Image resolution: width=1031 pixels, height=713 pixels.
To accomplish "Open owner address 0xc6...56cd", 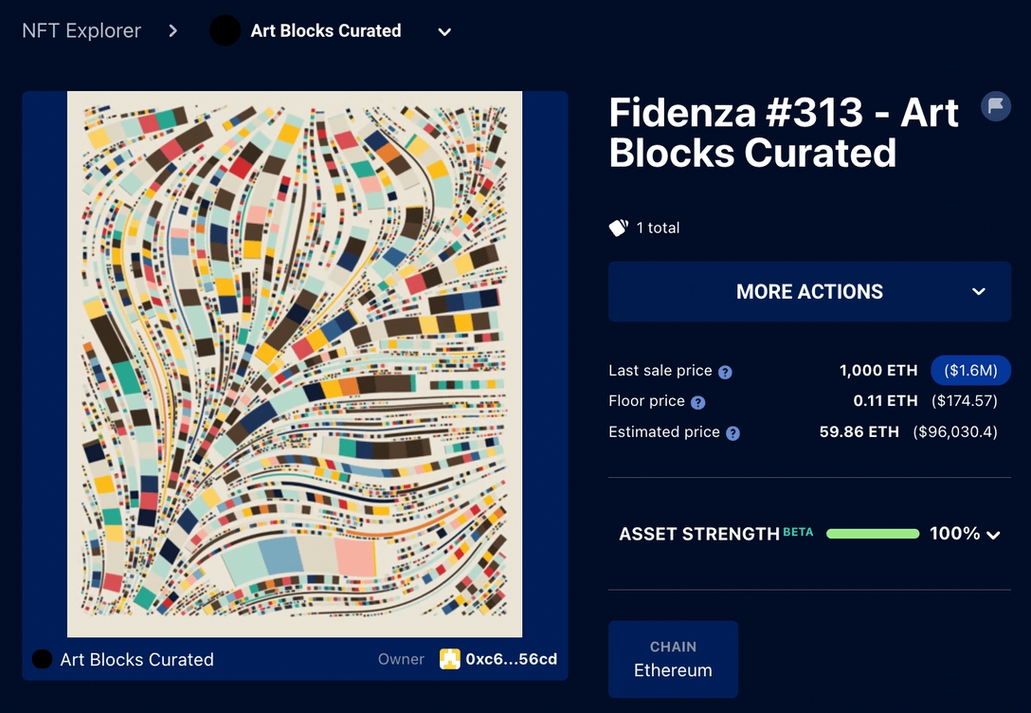I will (x=511, y=659).
